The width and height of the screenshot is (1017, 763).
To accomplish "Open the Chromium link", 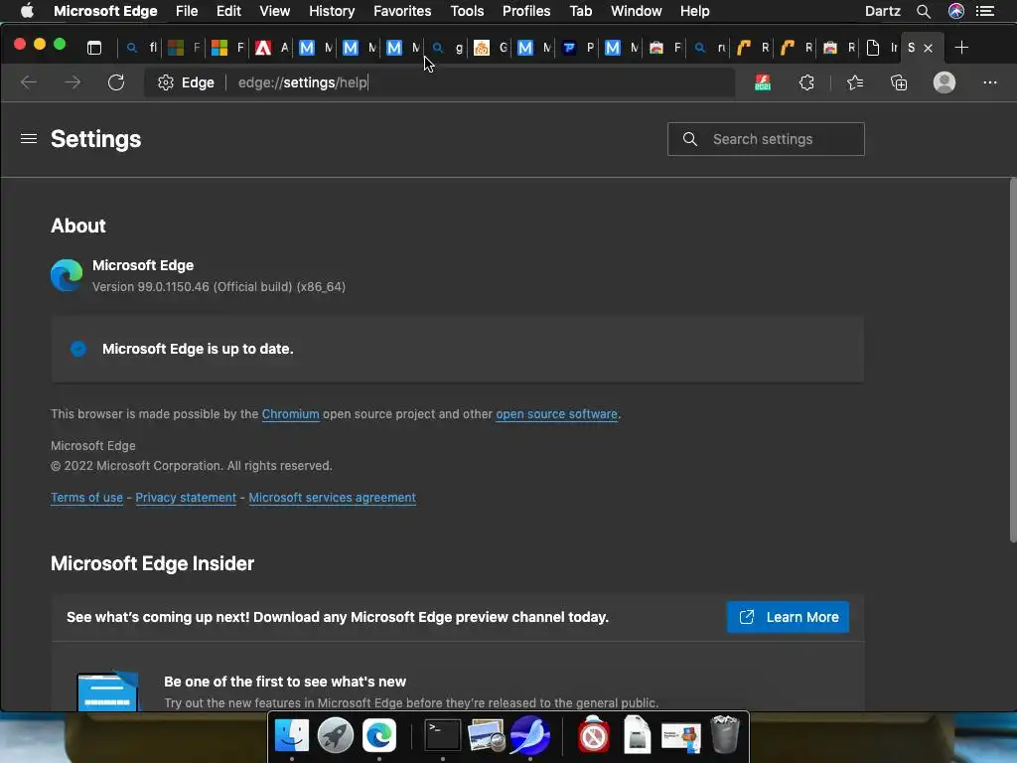I will (291, 414).
